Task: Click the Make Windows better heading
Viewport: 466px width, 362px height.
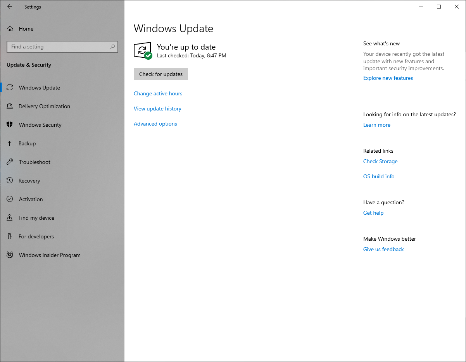Action: [390, 239]
